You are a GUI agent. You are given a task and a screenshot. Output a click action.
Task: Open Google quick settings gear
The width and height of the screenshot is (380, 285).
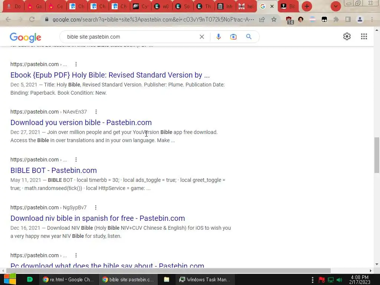tap(347, 36)
